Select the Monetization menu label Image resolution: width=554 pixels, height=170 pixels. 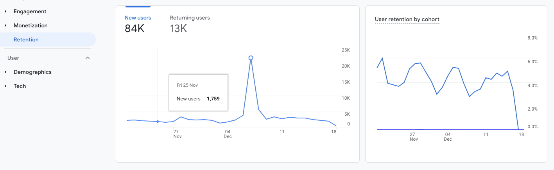point(30,26)
